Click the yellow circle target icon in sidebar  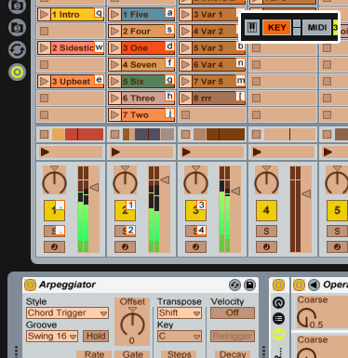17,73
